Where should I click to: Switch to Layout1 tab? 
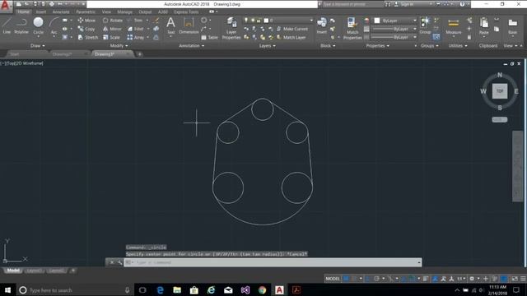pos(34,271)
